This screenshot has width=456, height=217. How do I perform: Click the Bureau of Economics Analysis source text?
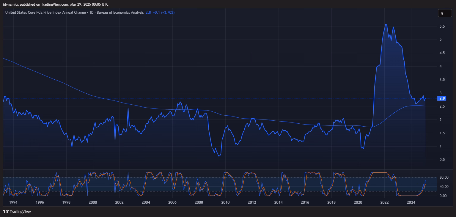120,12
